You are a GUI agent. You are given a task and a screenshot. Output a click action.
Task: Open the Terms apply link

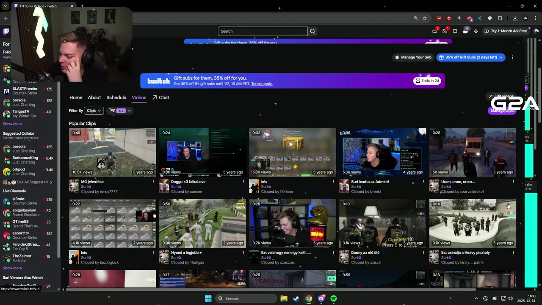tap(262, 84)
